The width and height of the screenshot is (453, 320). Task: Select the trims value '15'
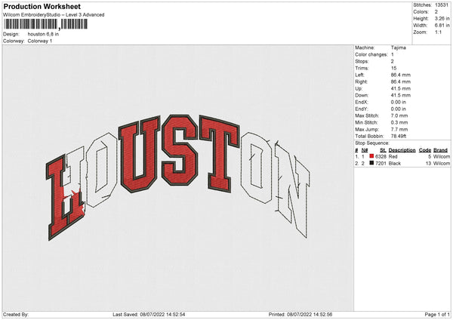(x=393, y=68)
